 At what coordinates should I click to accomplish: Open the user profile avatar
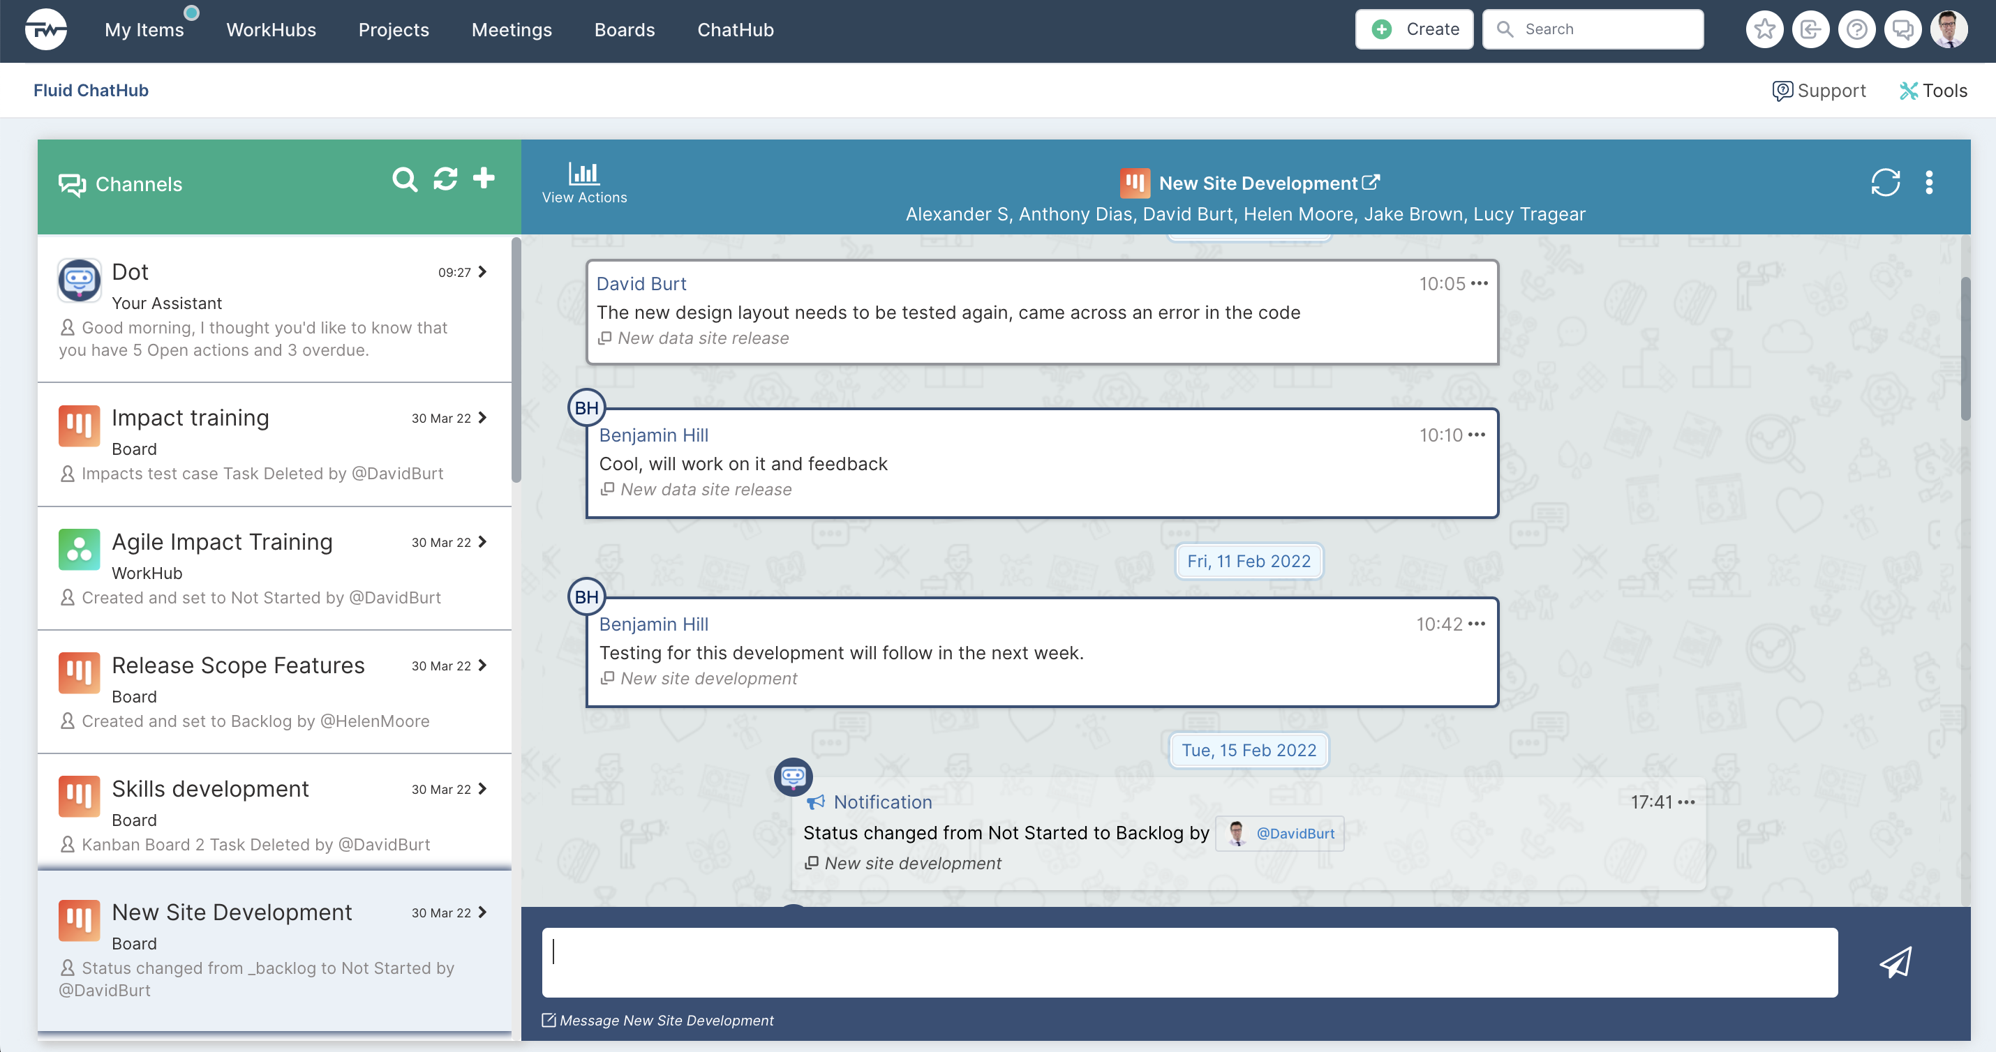[x=1948, y=29]
